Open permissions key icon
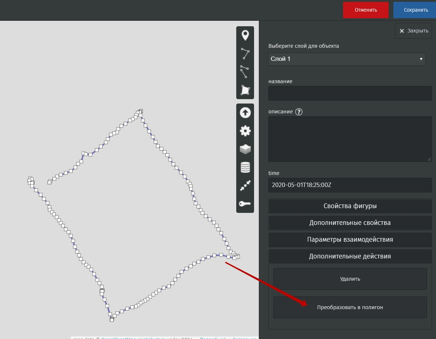 click(x=245, y=203)
